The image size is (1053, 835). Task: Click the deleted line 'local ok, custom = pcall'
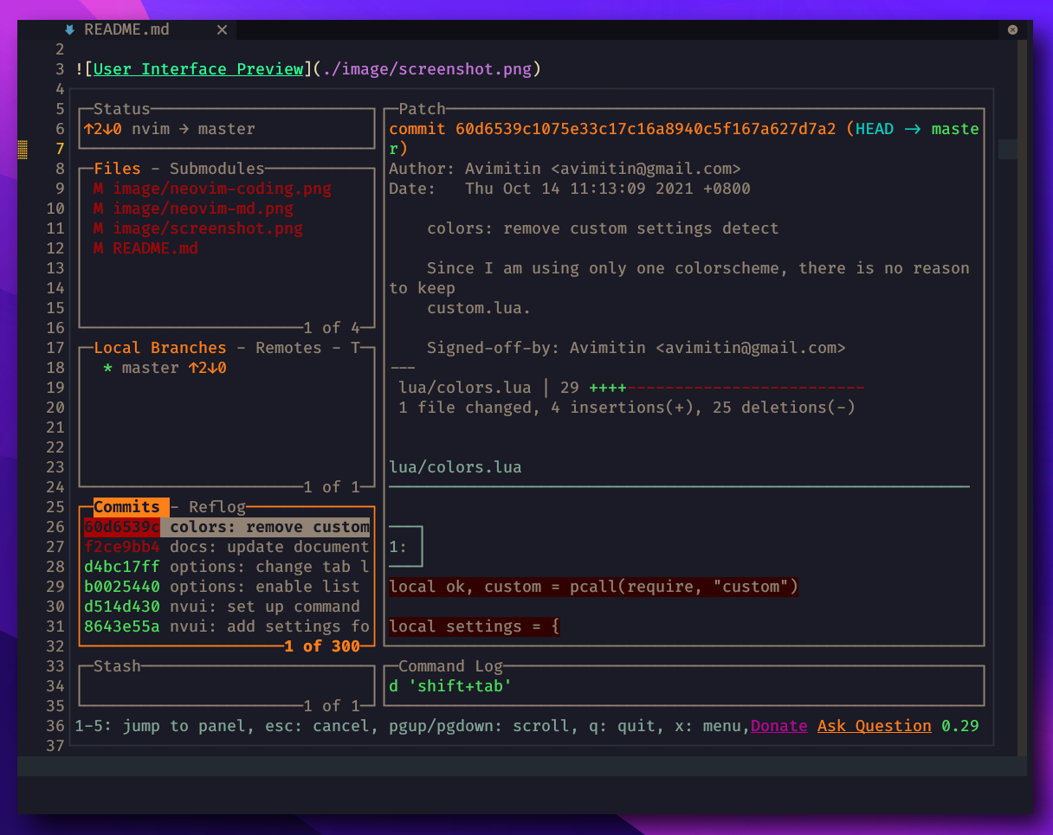(x=593, y=587)
